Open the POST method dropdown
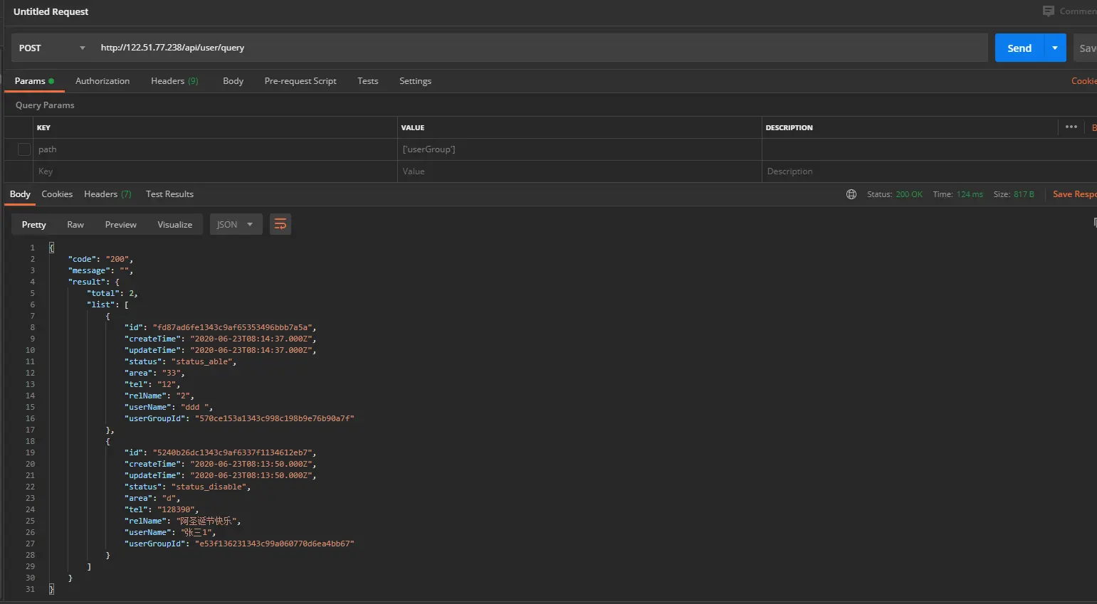Screen dimensions: 1097x604 point(52,48)
